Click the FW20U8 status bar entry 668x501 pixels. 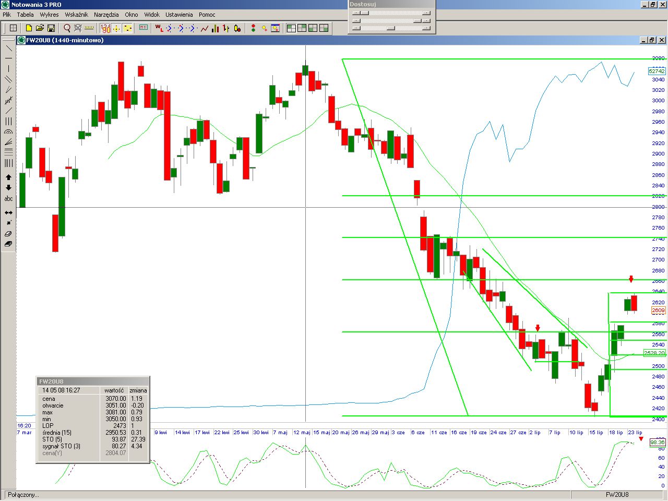617,495
